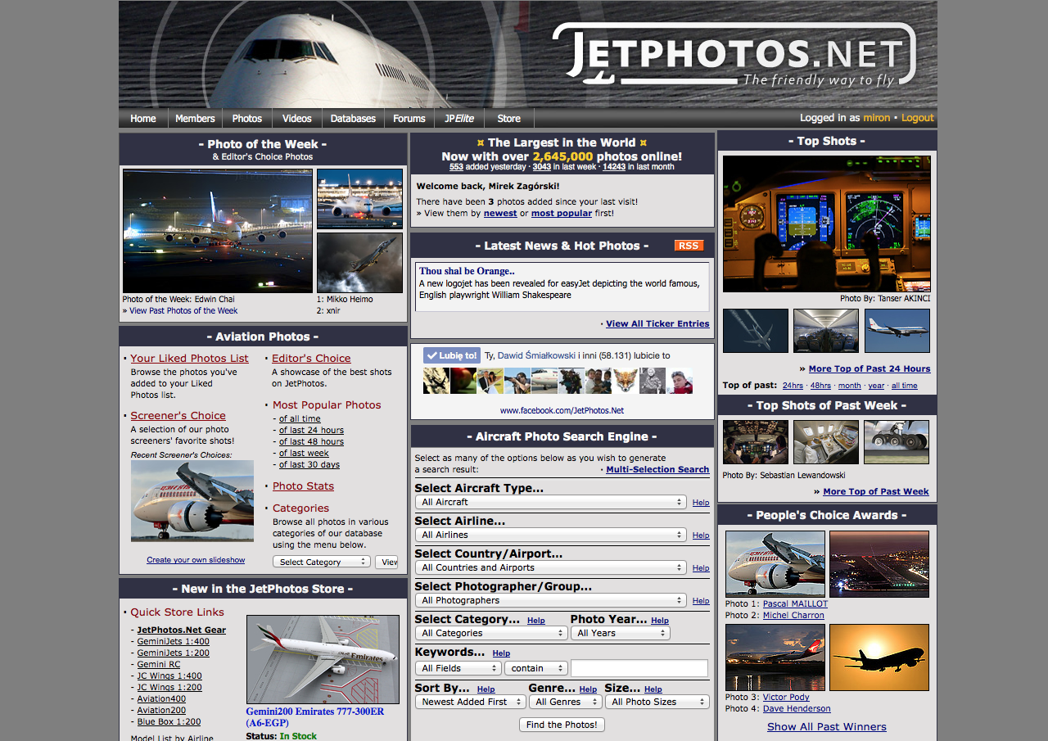The width and height of the screenshot is (1048, 741).
Task: Open the contrail jets thumbnail under Top Shots
Action: pyautogui.click(x=756, y=331)
